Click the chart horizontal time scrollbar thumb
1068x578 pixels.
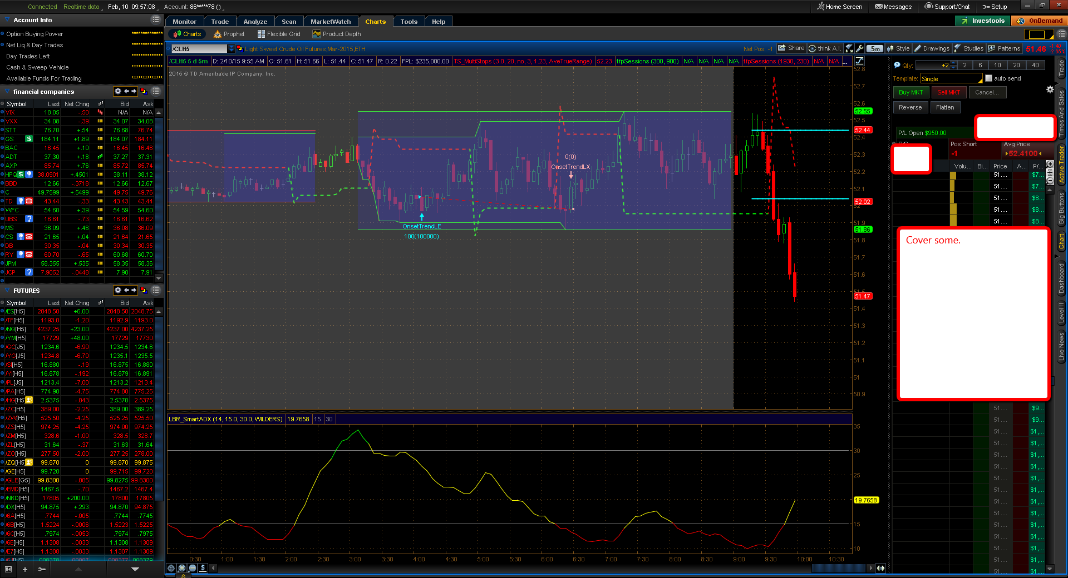[838, 568]
